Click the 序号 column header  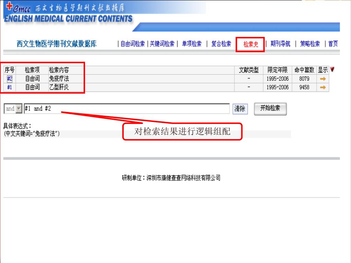coord(10,70)
